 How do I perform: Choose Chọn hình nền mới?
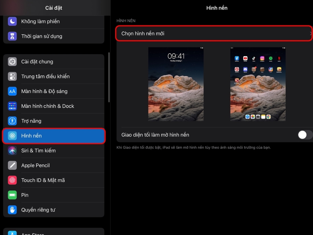214,33
